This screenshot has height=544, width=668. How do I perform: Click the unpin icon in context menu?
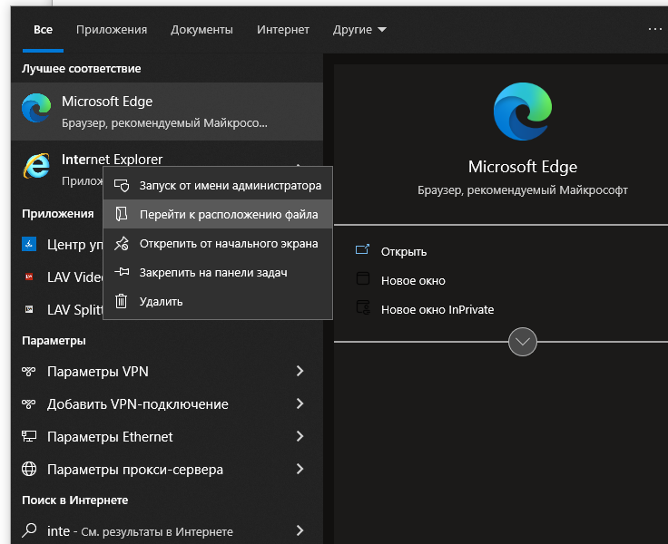pyautogui.click(x=122, y=244)
